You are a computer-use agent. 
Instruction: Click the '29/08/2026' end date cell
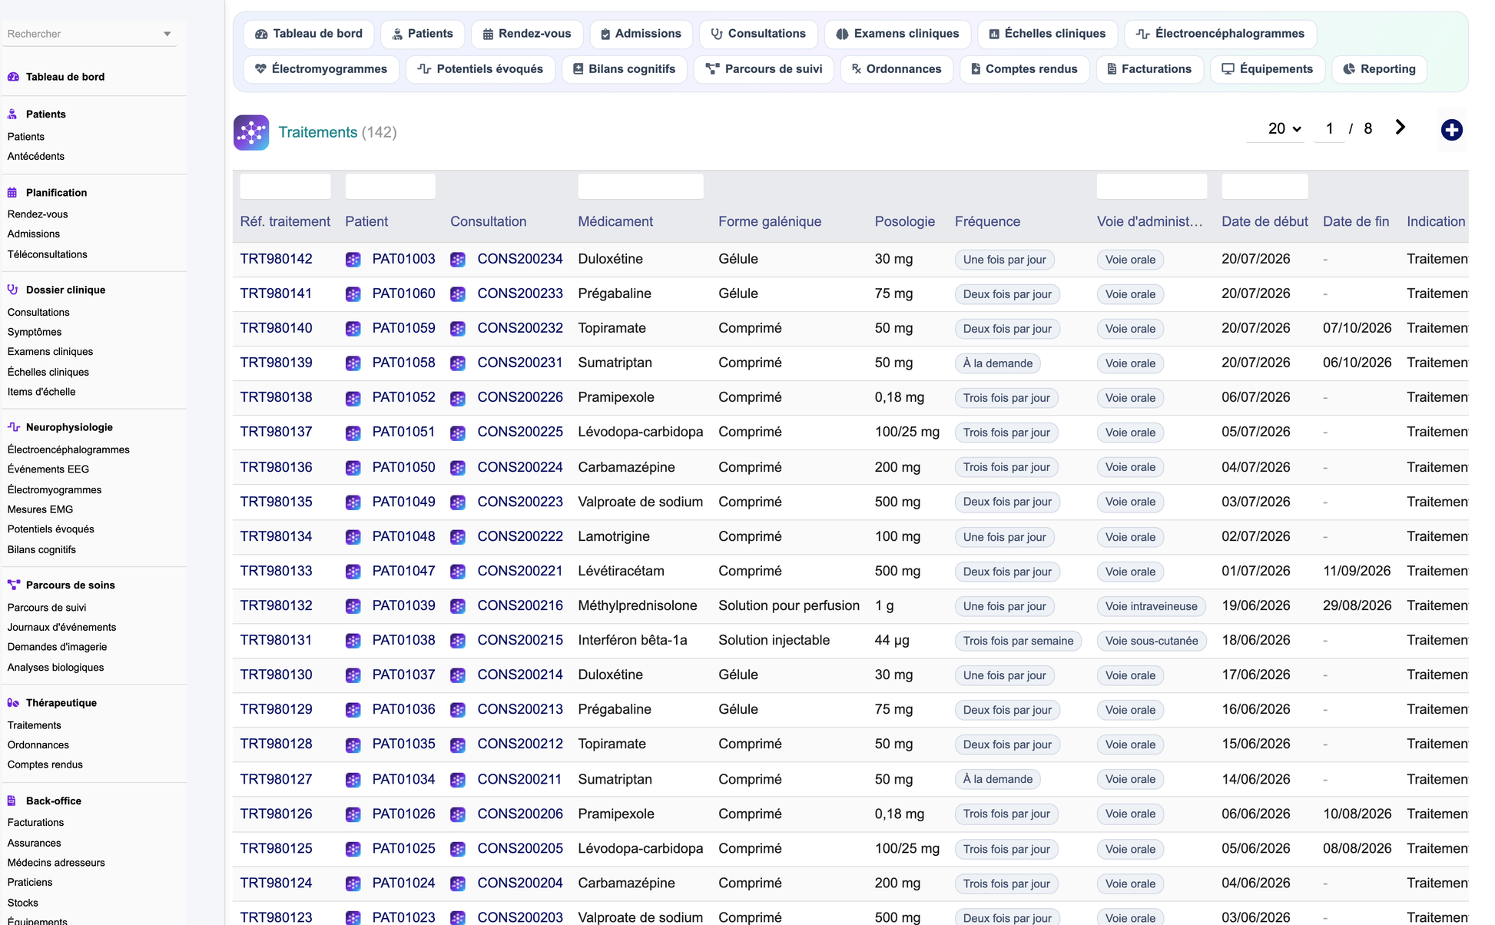(1357, 605)
